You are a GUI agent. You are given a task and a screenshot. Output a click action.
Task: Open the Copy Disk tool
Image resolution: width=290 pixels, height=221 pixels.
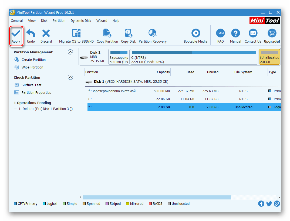129,36
